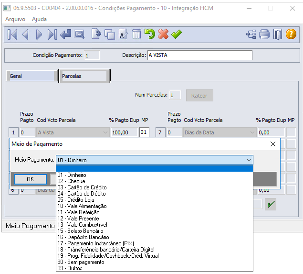Jump to last record icon
This screenshot has height=274, width=303.
coord(52,34)
